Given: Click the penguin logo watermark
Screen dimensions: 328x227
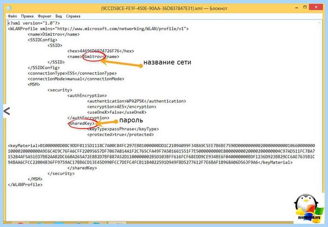Looking at the screenshot, I should pos(308,207).
